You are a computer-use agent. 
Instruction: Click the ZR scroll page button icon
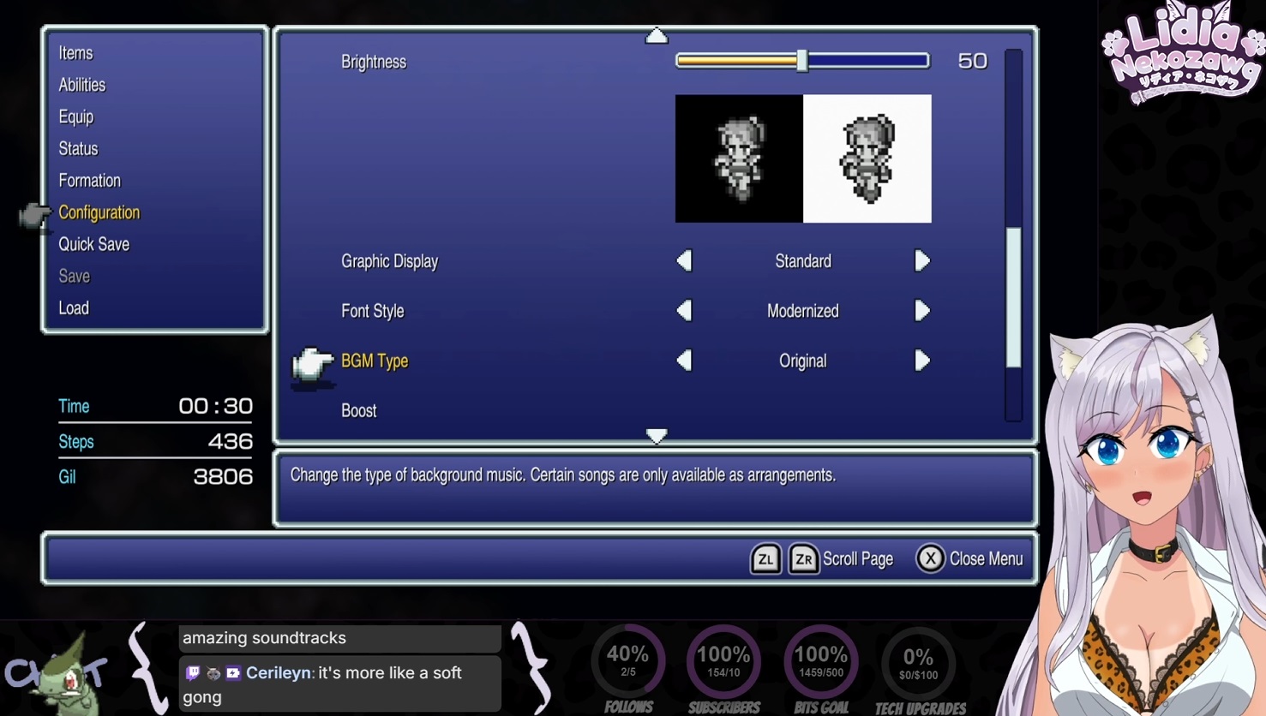tap(803, 559)
